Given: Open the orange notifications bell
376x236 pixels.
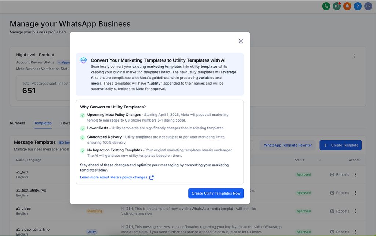Looking at the screenshot, I should click(x=347, y=6).
